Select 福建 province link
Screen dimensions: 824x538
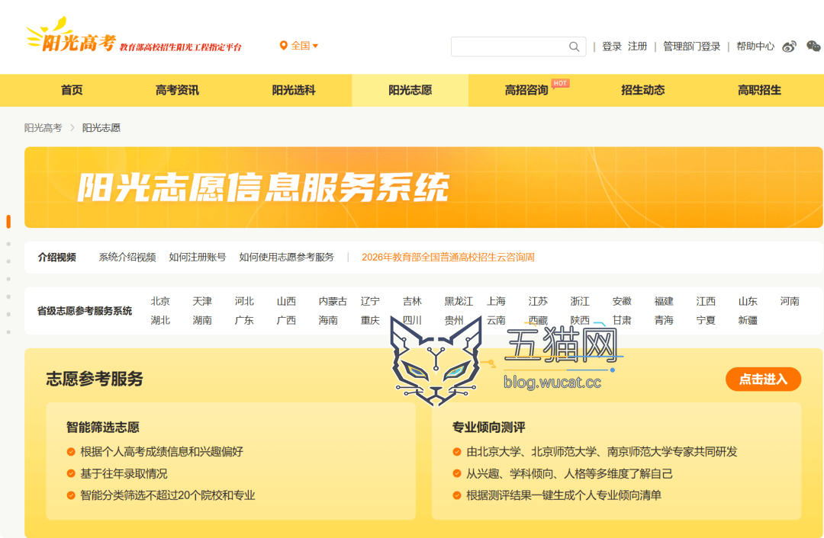[664, 301]
